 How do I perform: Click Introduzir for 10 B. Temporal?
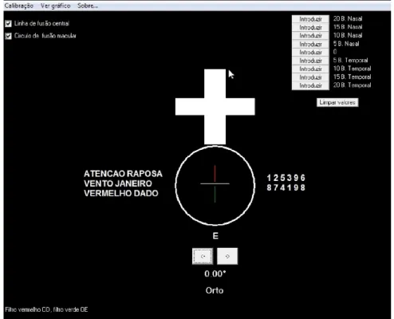point(310,69)
